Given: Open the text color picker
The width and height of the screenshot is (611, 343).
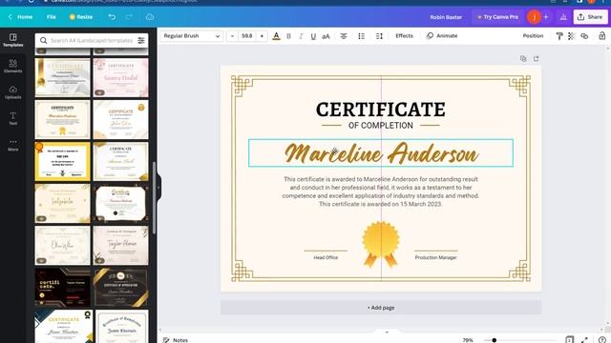Looking at the screenshot, I should pos(276,36).
